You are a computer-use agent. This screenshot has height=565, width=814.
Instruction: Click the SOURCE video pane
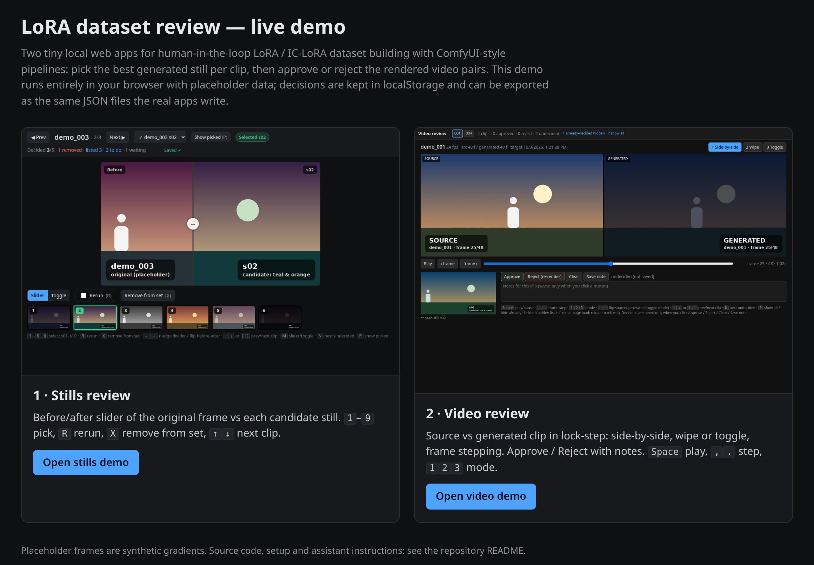[512, 205]
